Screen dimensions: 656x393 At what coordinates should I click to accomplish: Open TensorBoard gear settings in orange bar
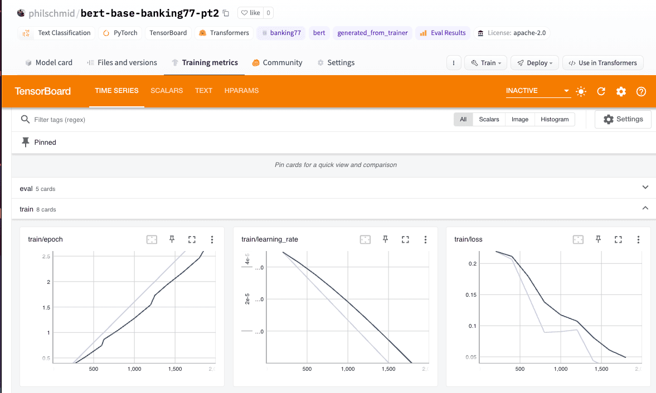[621, 91]
